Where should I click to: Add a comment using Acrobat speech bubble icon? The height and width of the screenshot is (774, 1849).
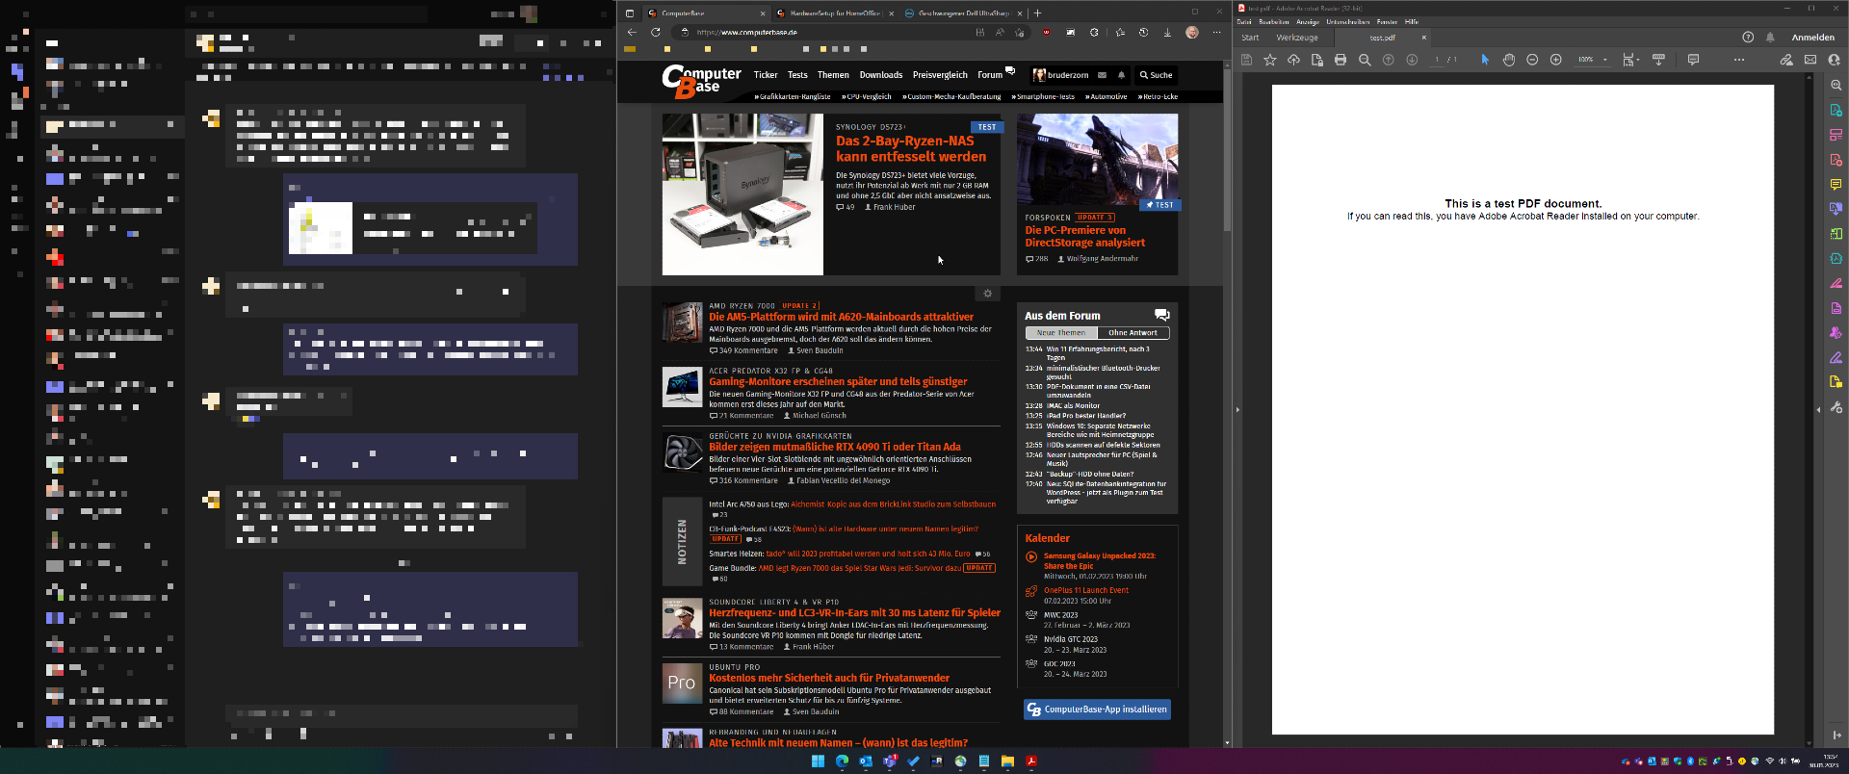tap(1693, 60)
